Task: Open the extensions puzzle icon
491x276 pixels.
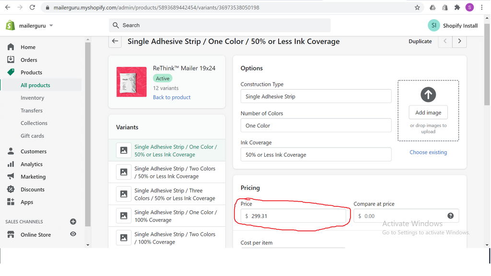Action: click(457, 8)
